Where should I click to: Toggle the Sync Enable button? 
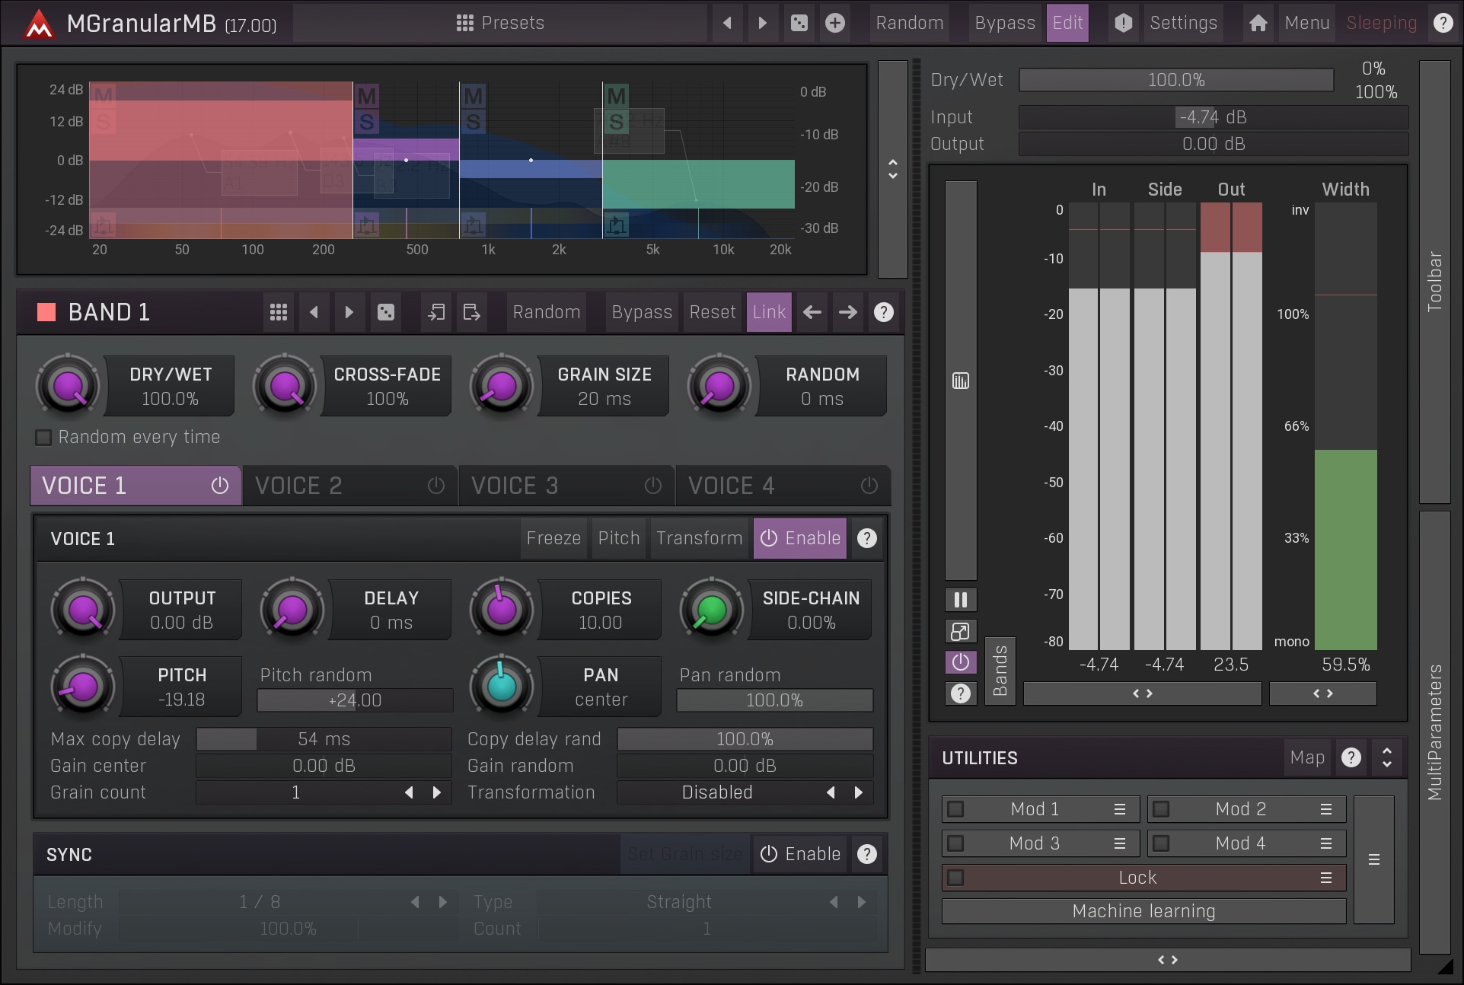(800, 854)
